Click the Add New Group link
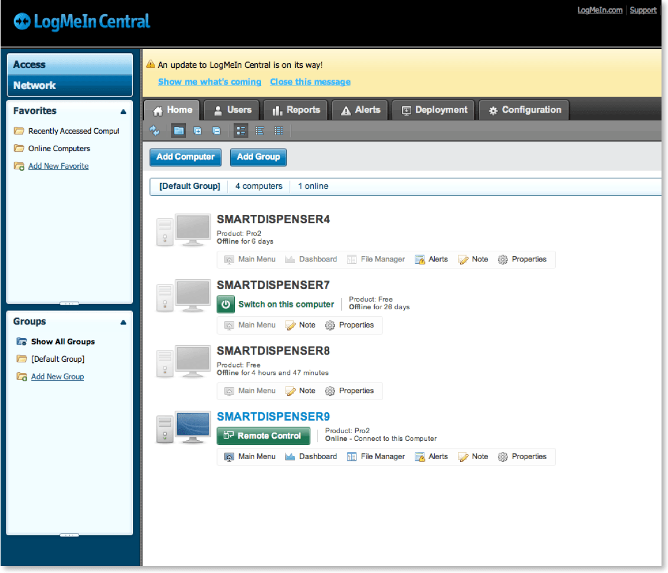Viewport: 668px width, 573px height. [x=57, y=376]
